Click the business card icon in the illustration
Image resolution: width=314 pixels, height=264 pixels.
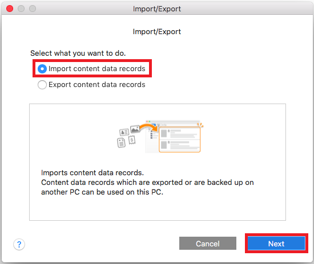(124, 132)
